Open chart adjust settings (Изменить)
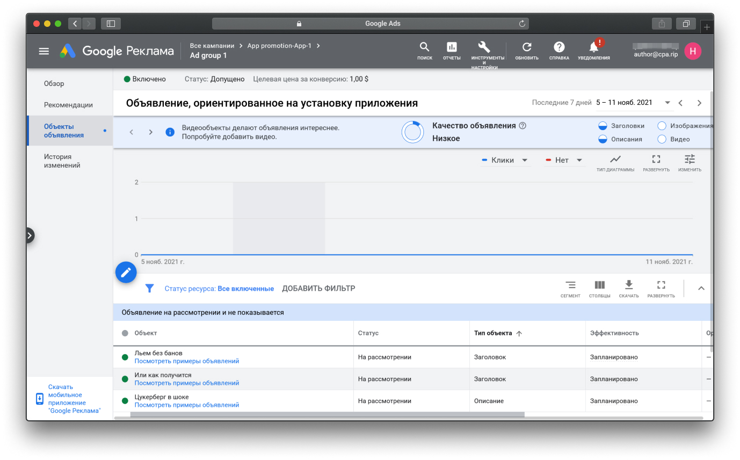740x460 pixels. point(690,163)
